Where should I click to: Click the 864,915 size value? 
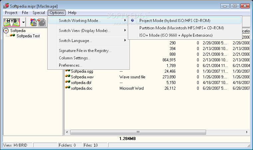169,60
